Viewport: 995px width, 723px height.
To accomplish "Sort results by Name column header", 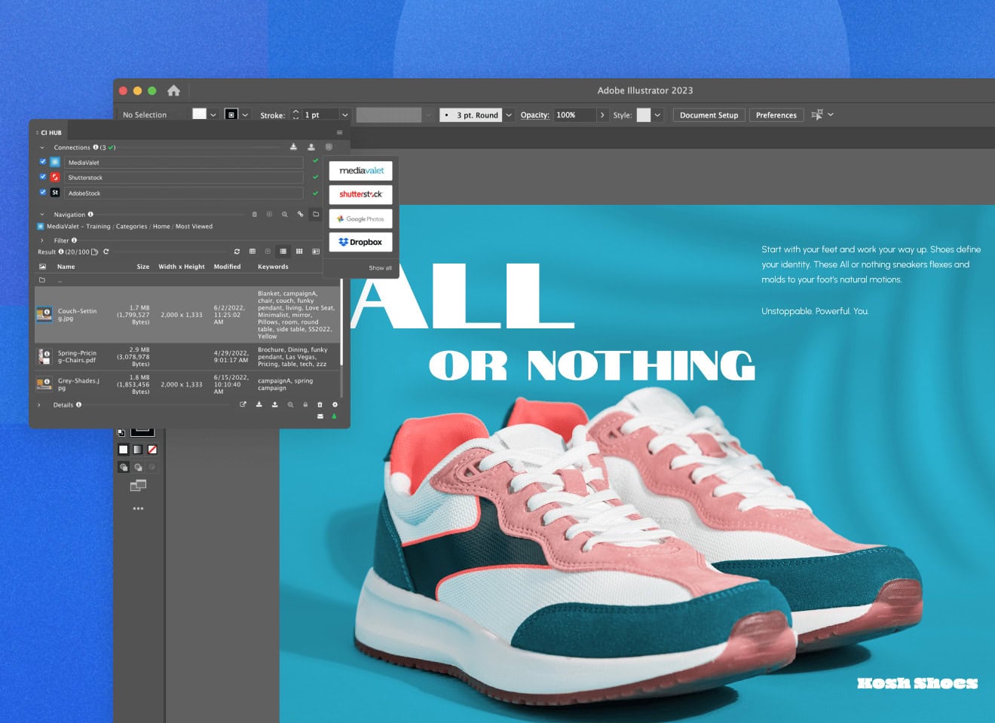I will click(x=66, y=267).
